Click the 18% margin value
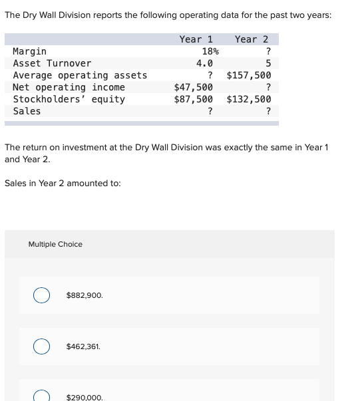Screen dimensions: 358x401 tap(210, 51)
